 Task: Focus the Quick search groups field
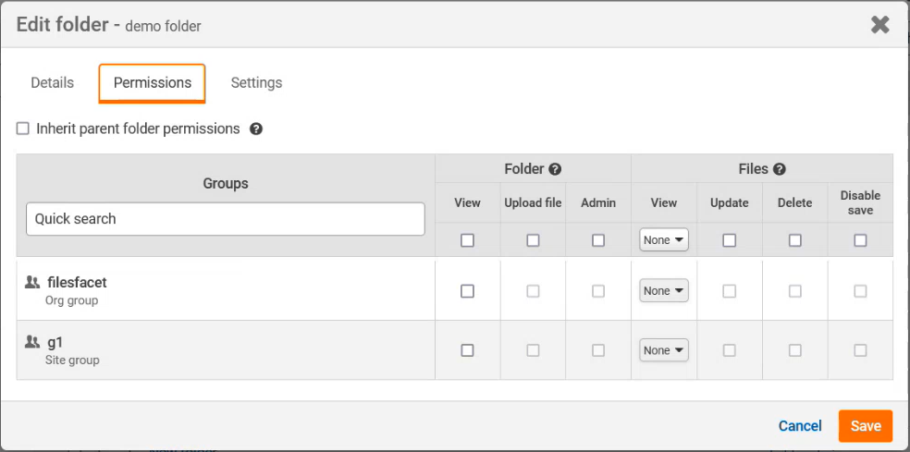point(225,219)
